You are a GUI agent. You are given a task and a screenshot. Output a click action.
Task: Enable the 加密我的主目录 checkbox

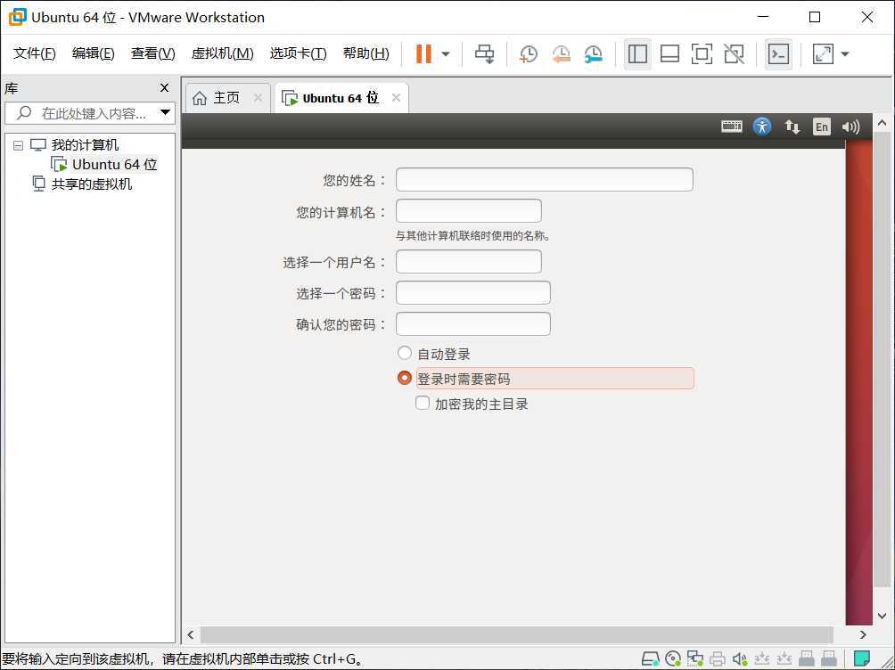click(423, 403)
